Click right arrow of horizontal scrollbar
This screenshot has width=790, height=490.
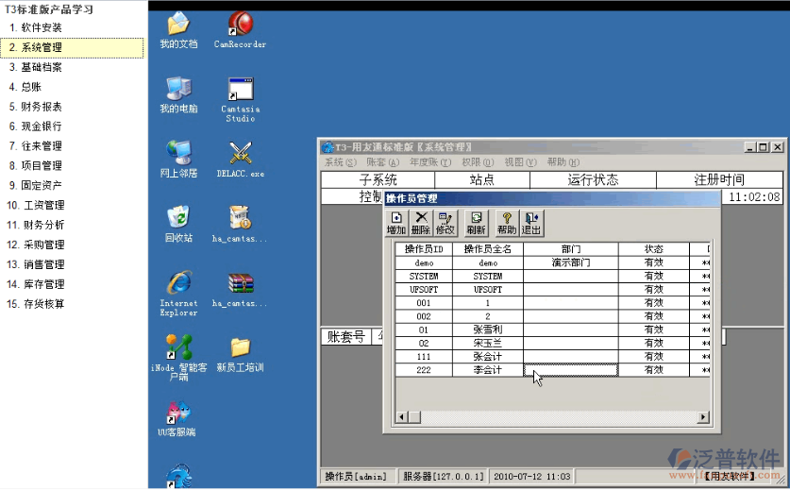coord(703,417)
